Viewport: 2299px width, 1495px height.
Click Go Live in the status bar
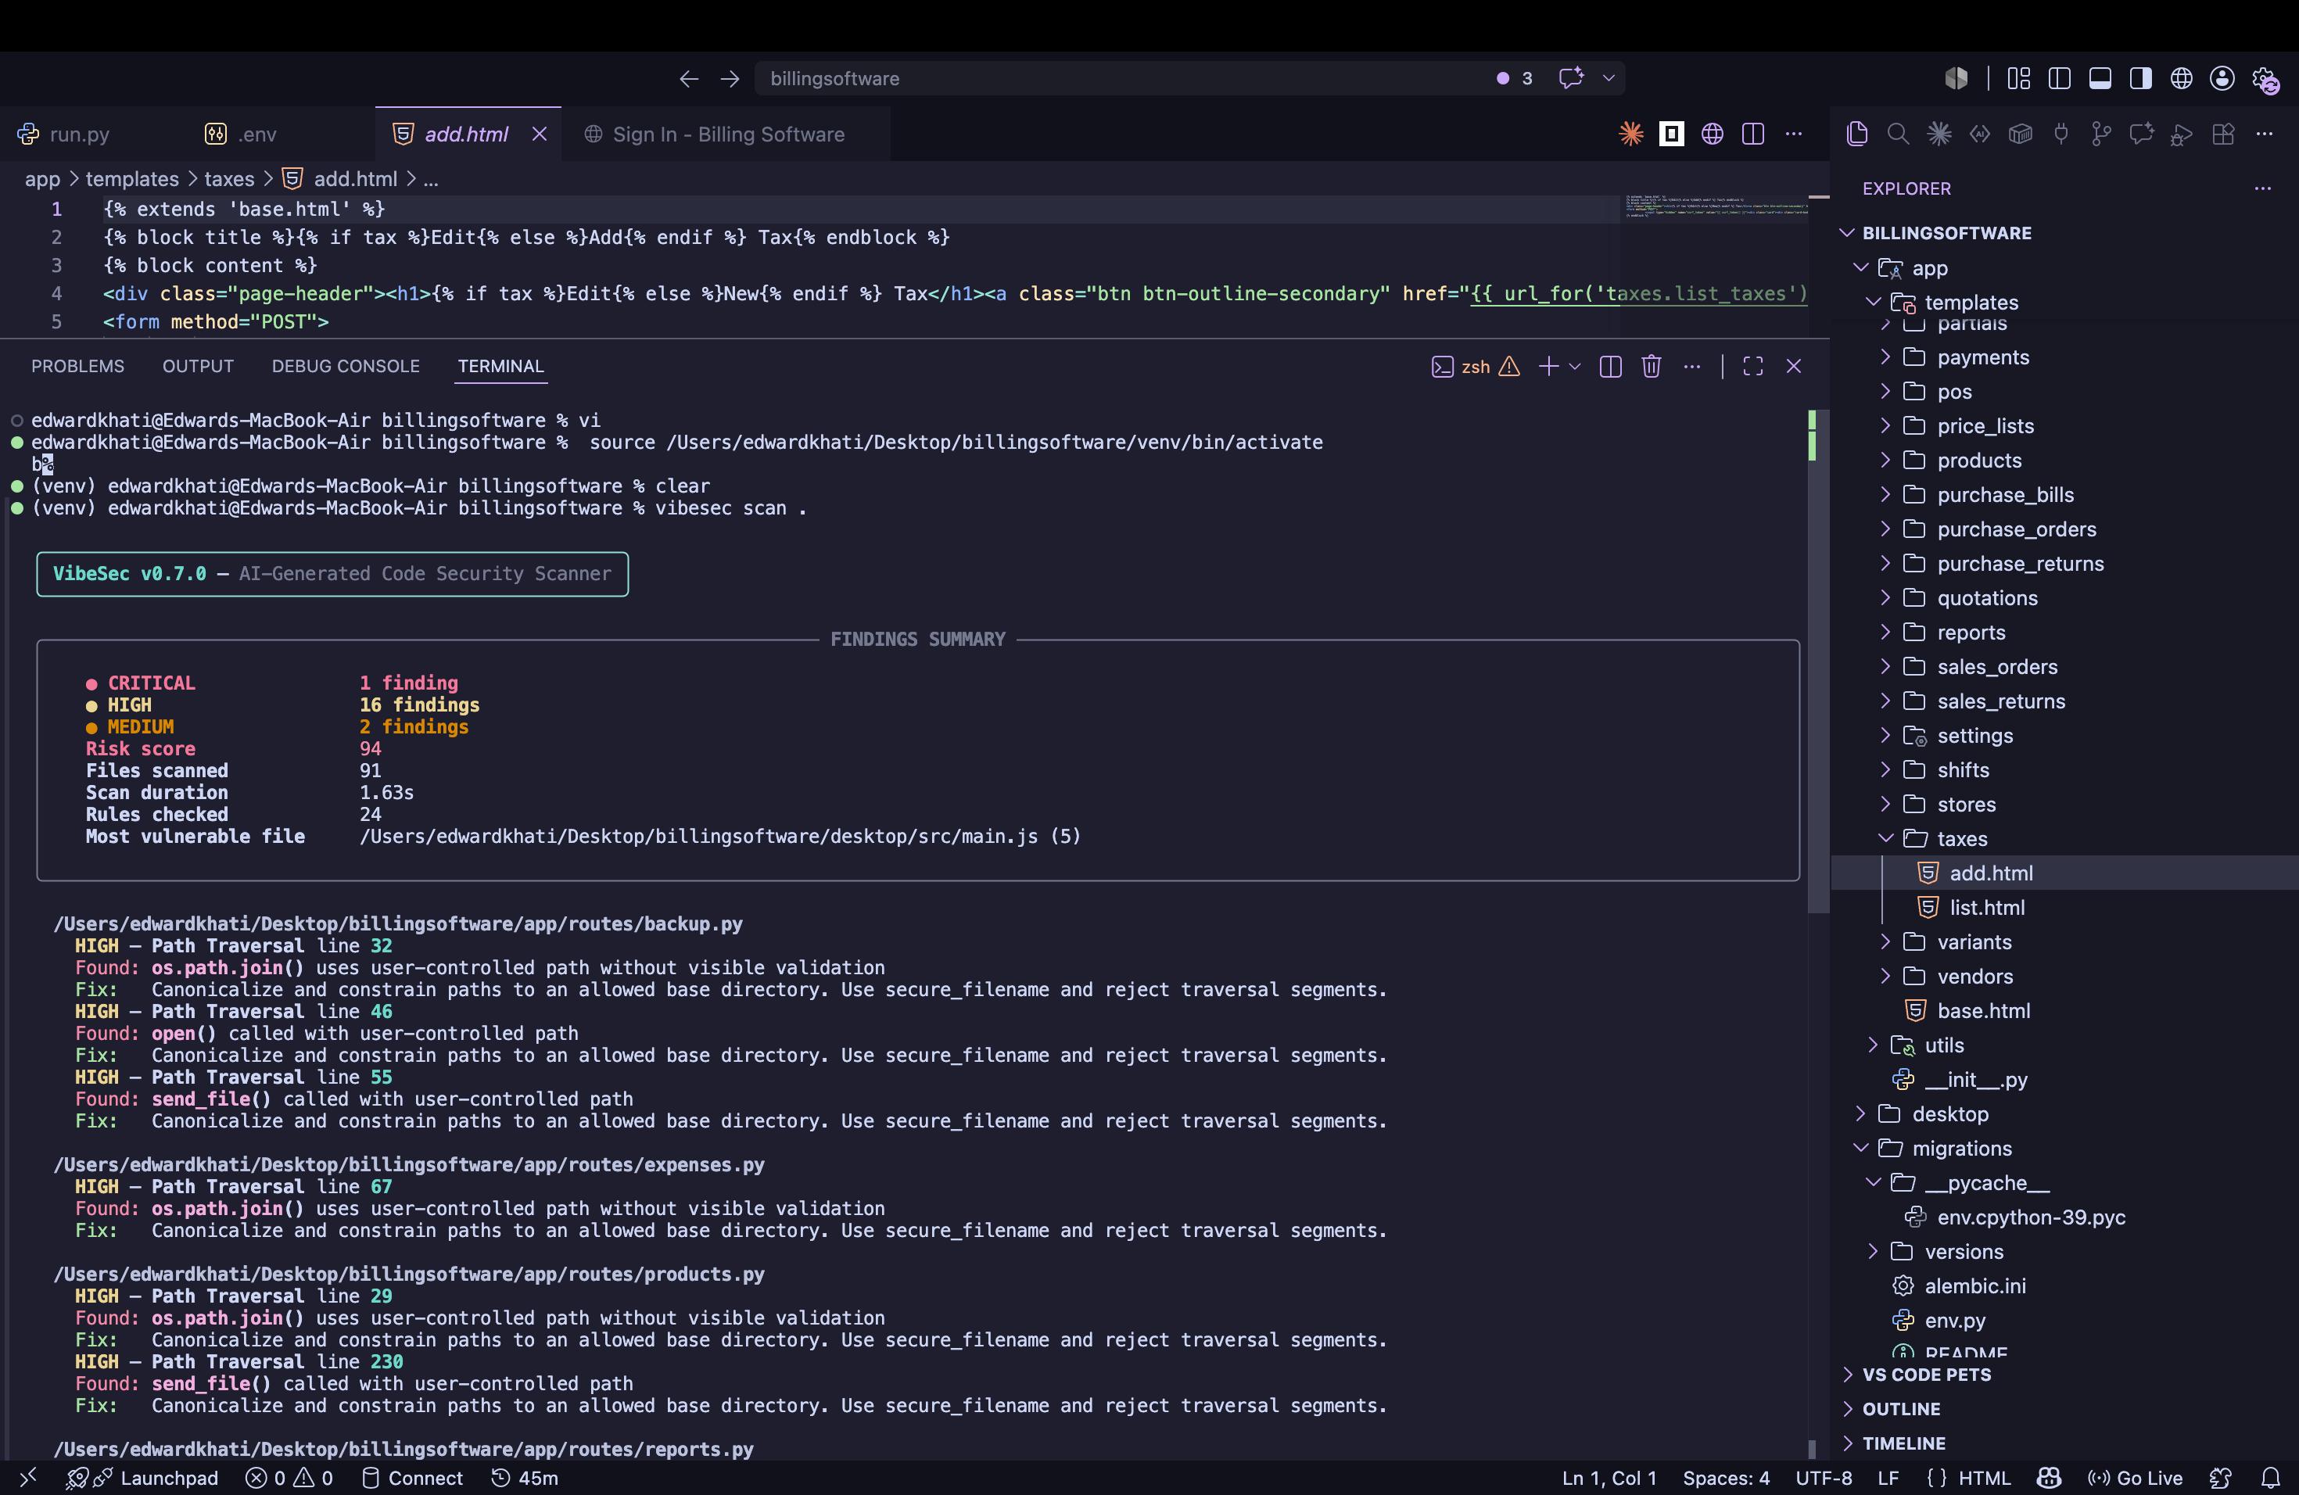click(2135, 1478)
